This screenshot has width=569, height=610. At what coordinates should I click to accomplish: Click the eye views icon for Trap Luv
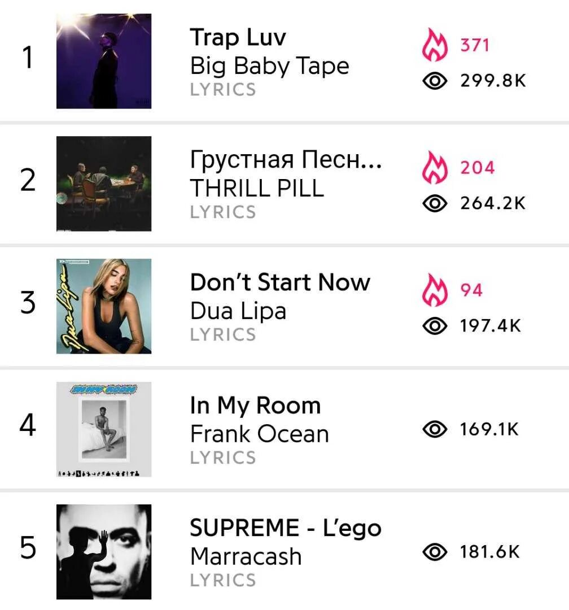(435, 81)
